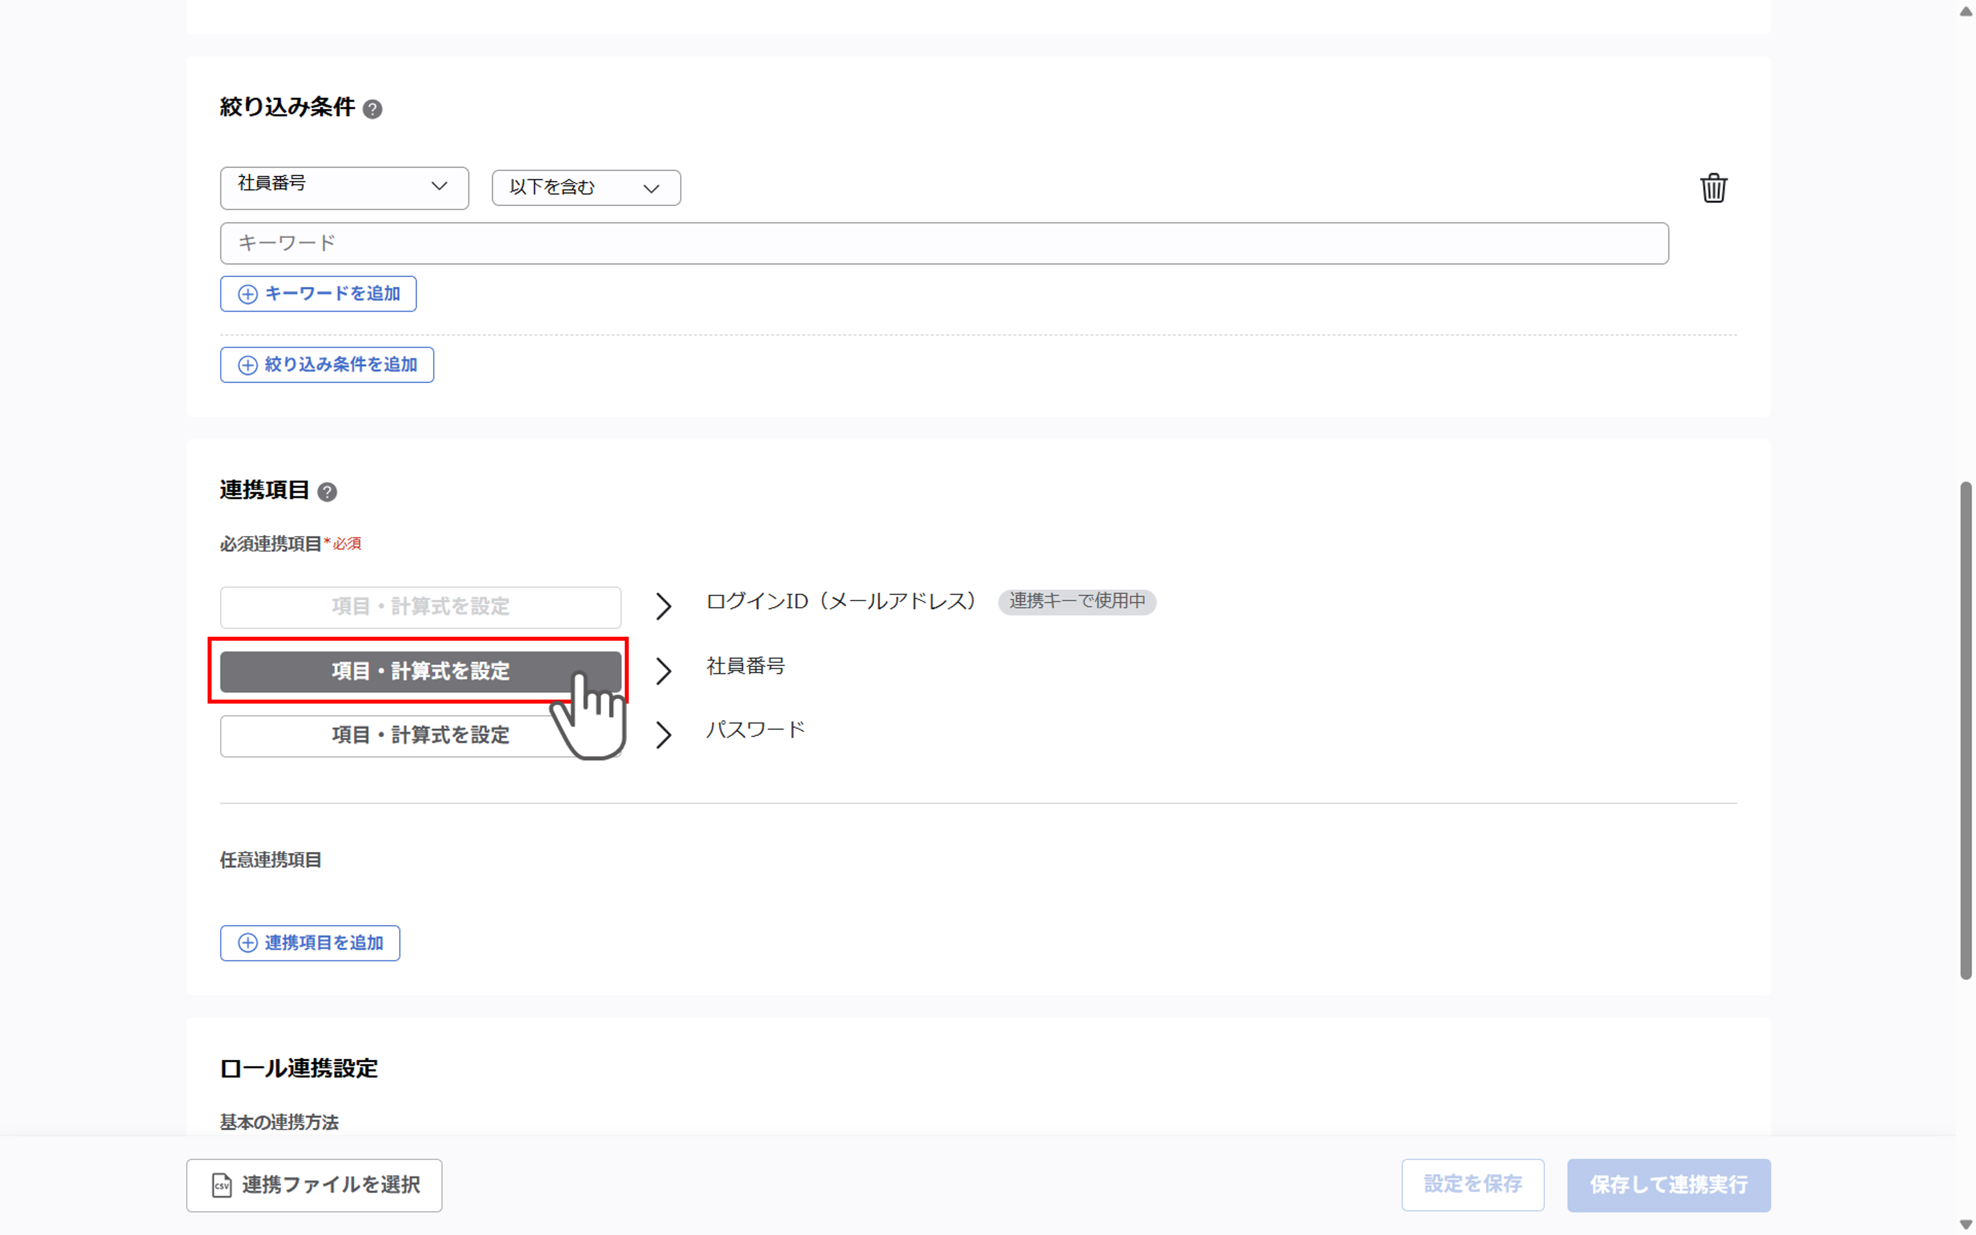Click the chevron arrow beside パスワード
This screenshot has height=1235, width=1976.
pyautogui.click(x=664, y=736)
